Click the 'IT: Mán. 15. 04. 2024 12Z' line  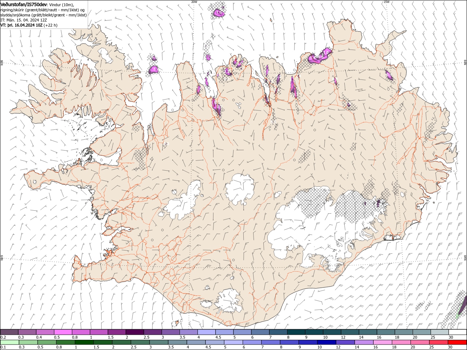[23, 20]
